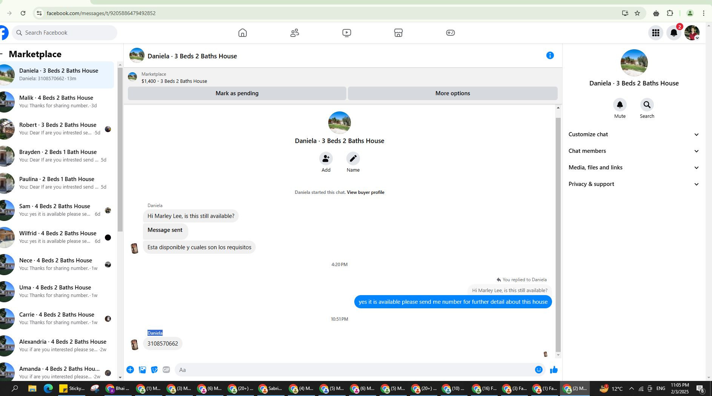The image size is (712, 396).
Task: Click the browser address bar URL
Action: click(101, 13)
